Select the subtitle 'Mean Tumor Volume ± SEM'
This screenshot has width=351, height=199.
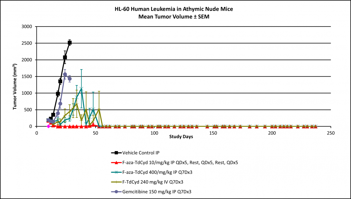pyautogui.click(x=174, y=17)
